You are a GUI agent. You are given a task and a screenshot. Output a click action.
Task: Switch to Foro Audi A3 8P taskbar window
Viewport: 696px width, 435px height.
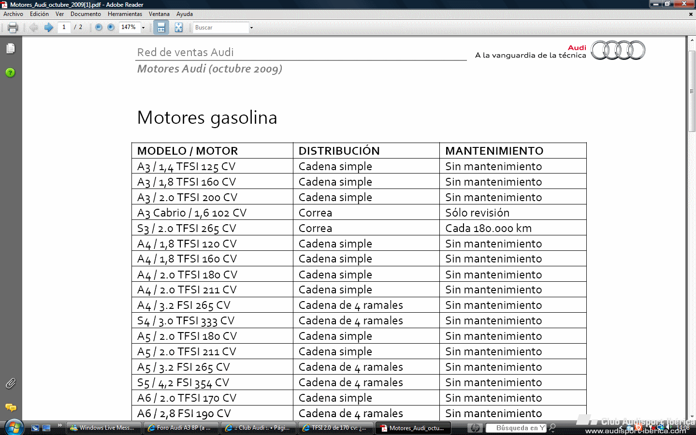[x=180, y=428]
